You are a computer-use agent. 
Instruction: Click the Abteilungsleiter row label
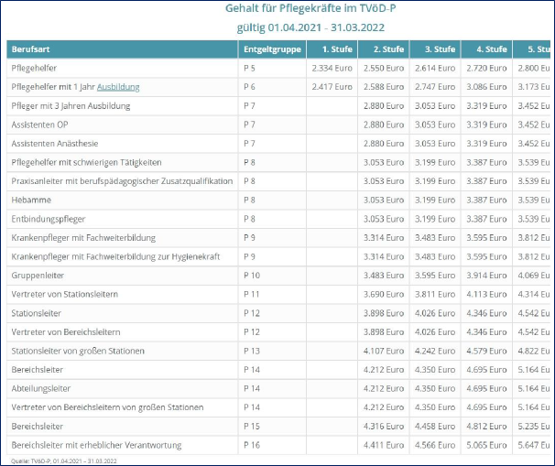click(40, 388)
